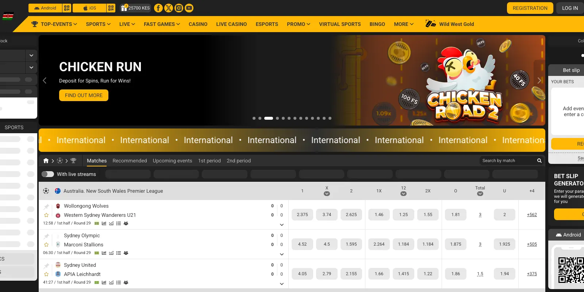
Task: Click the search magnifier icon
Action: pos(539,161)
